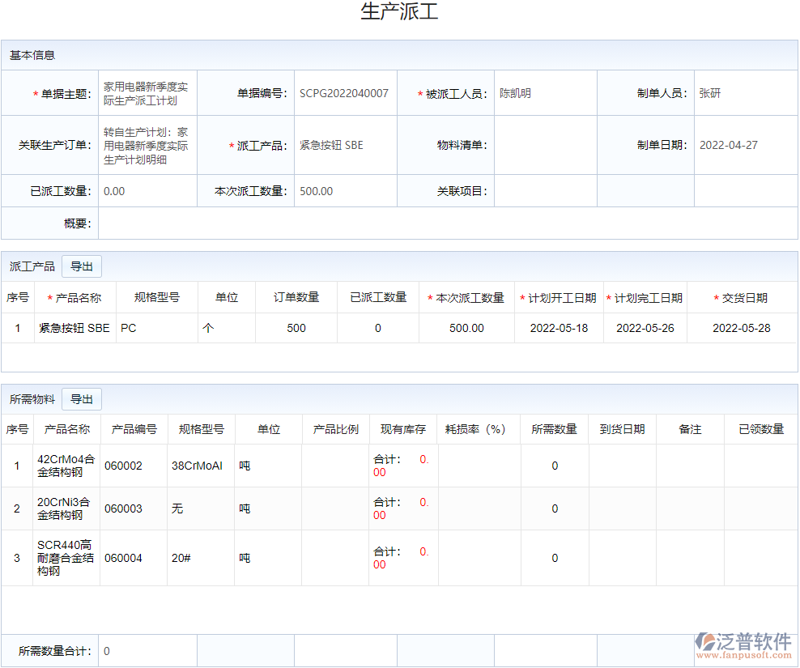Click 派工产品 value 紧急按钮 SBE

pos(331,145)
